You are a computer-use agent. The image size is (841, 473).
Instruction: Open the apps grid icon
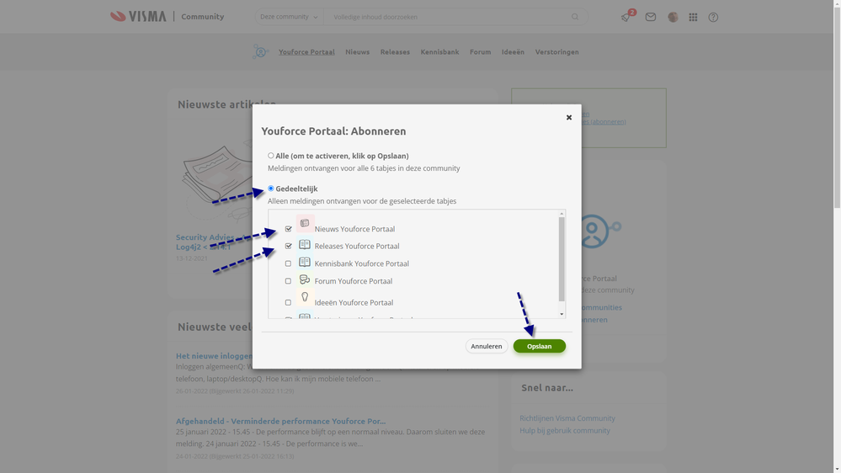tap(693, 17)
